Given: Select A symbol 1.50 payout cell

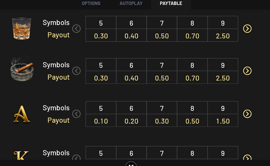Looking at the screenshot, I should (223, 120).
